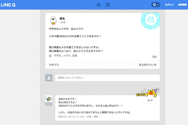This screenshot has width=188, height=125.
Task: Click the answerer name 匿名のたつのこ
Action: point(71,117)
